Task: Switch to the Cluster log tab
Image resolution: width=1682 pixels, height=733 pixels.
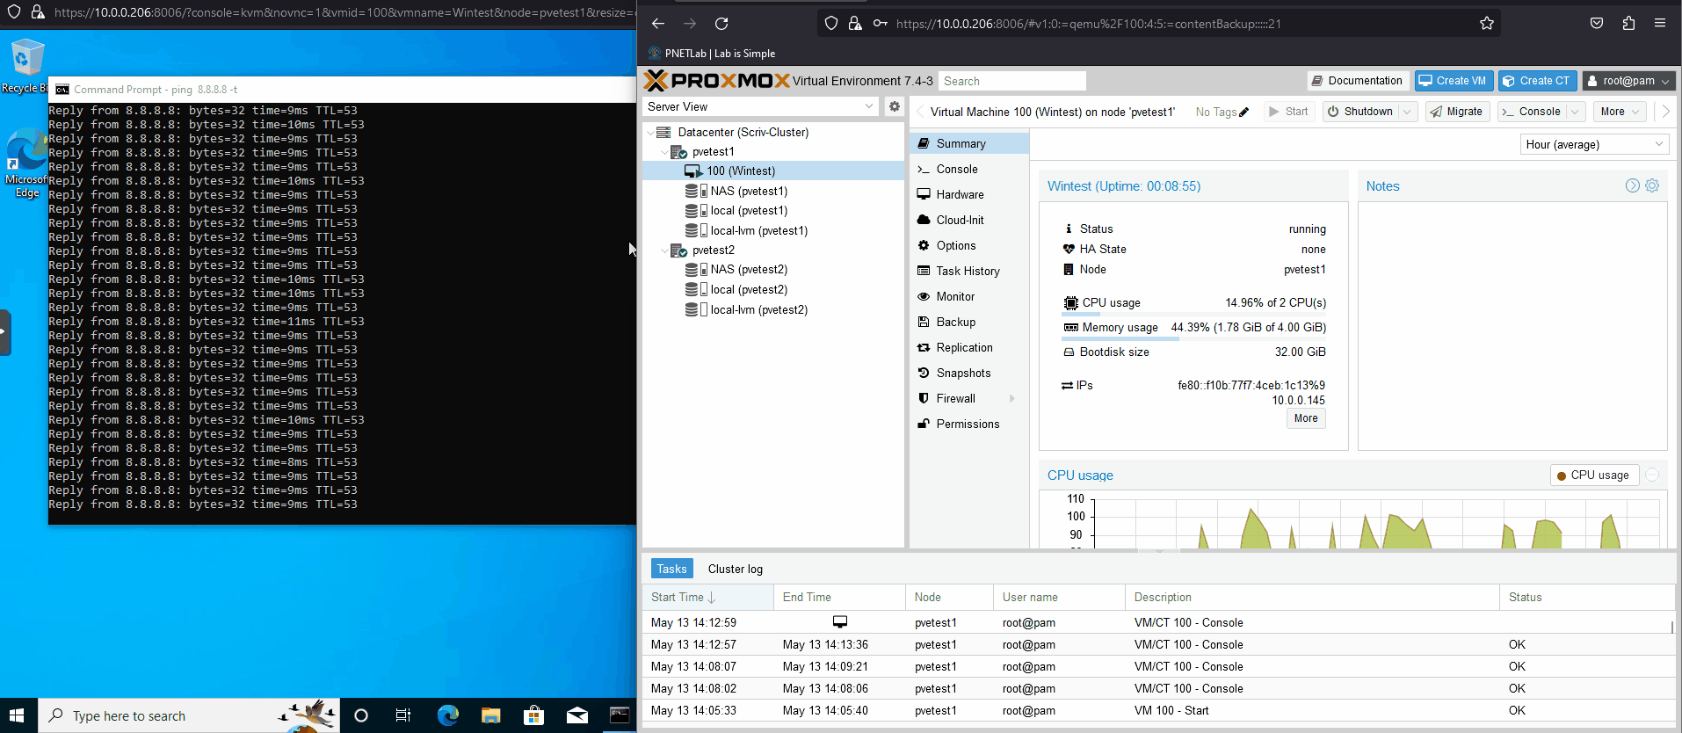Action: coord(736,569)
